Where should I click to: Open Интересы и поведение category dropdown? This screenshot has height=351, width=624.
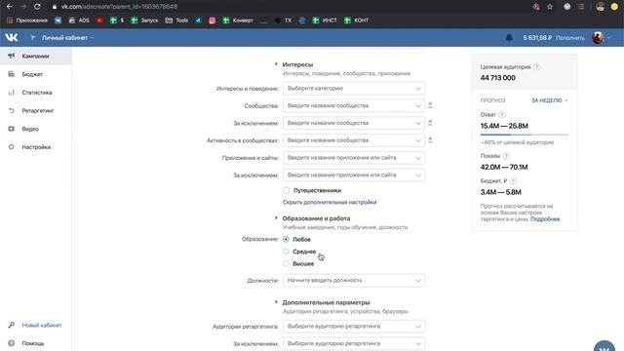tap(354, 89)
